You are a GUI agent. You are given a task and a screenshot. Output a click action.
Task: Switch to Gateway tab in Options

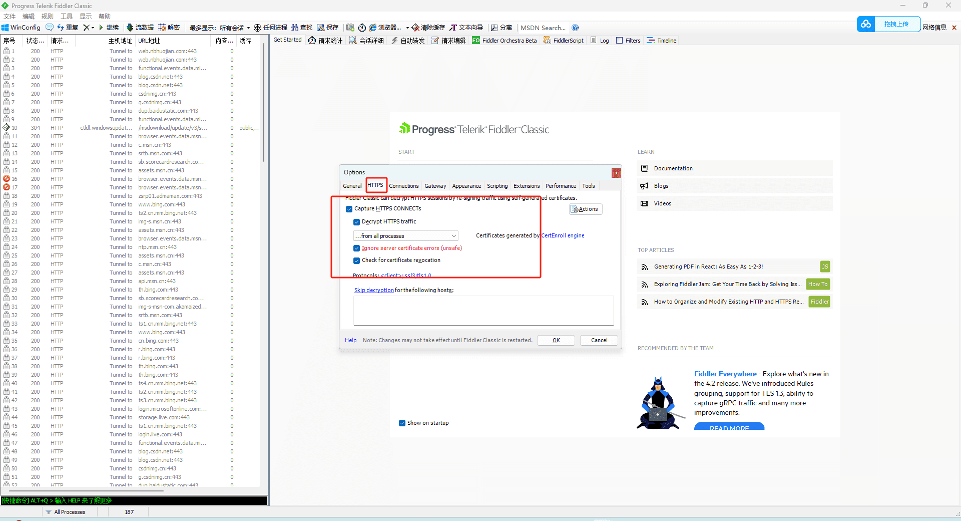(x=435, y=186)
